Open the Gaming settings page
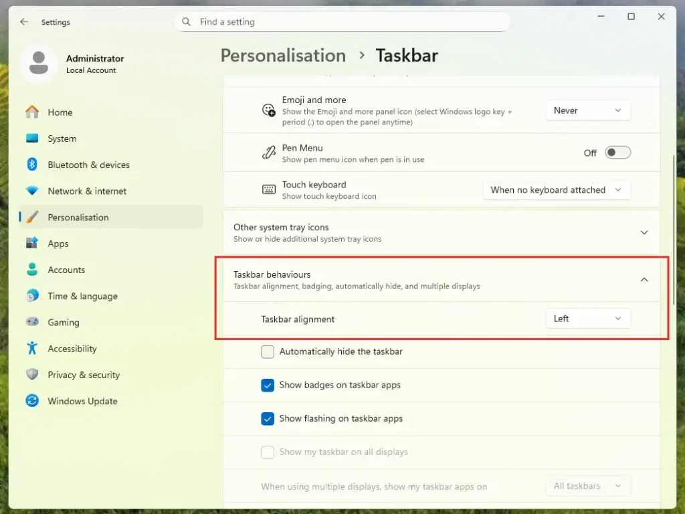 [64, 323]
